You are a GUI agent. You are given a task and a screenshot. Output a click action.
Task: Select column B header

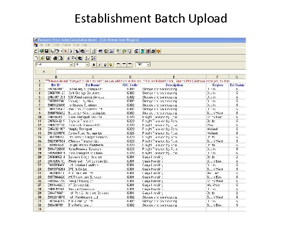(56, 77)
